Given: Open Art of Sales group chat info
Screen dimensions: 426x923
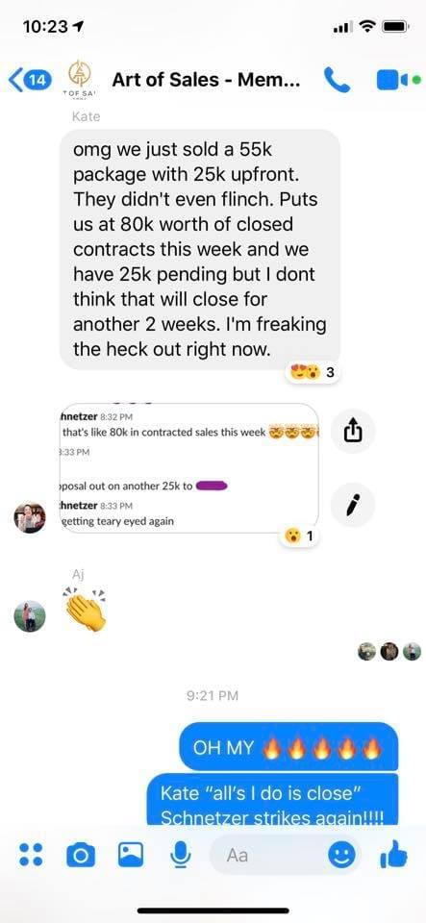Looking at the screenshot, I should coord(206,80).
